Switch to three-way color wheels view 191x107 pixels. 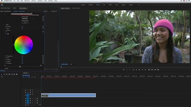8,34
